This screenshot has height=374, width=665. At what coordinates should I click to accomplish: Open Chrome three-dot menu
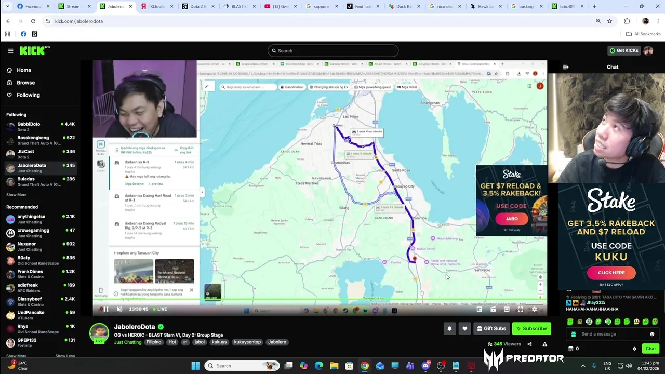click(x=658, y=21)
